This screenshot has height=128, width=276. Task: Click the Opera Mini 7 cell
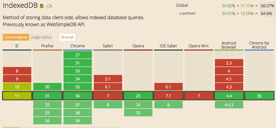pyautogui.click(x=199, y=96)
